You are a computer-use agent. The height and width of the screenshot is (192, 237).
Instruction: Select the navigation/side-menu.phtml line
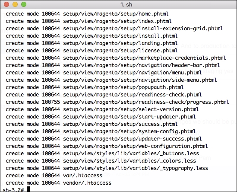click(x=111, y=80)
